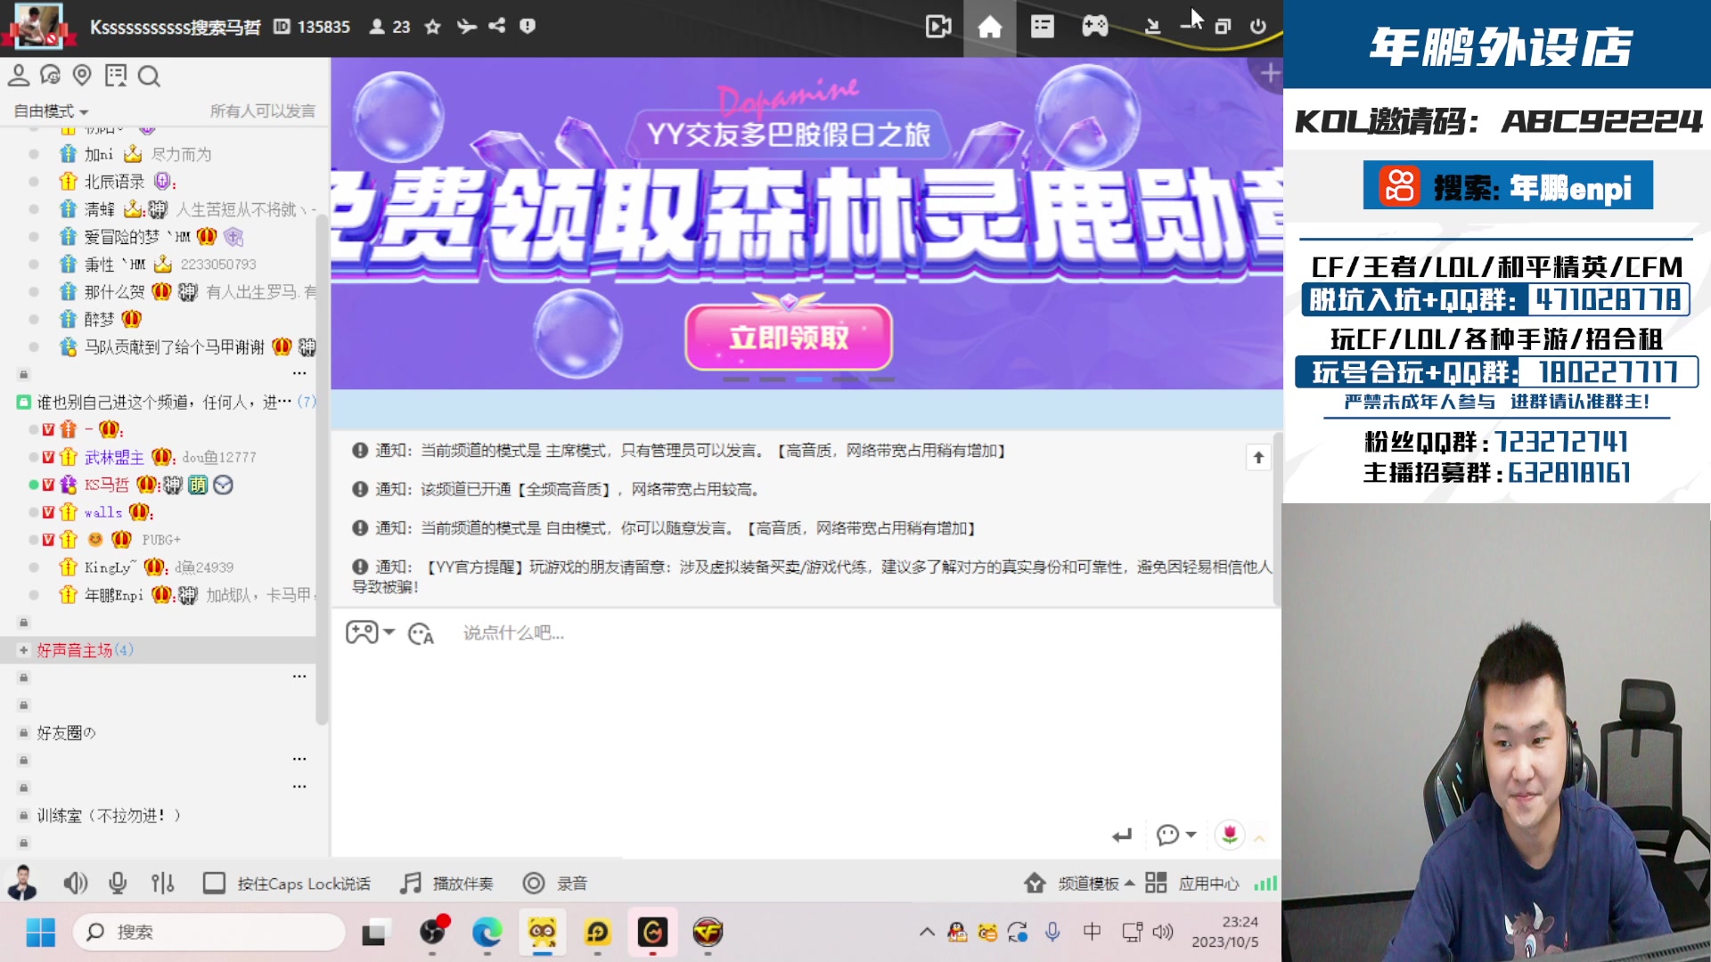Toggle the system tray microphone icon
This screenshot has height=962, width=1711.
pyautogui.click(x=1052, y=933)
